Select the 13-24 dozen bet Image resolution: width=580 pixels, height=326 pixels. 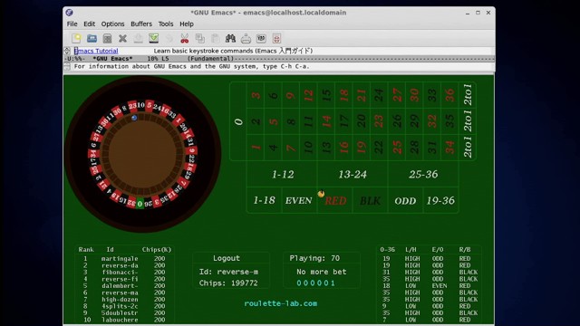click(x=353, y=175)
